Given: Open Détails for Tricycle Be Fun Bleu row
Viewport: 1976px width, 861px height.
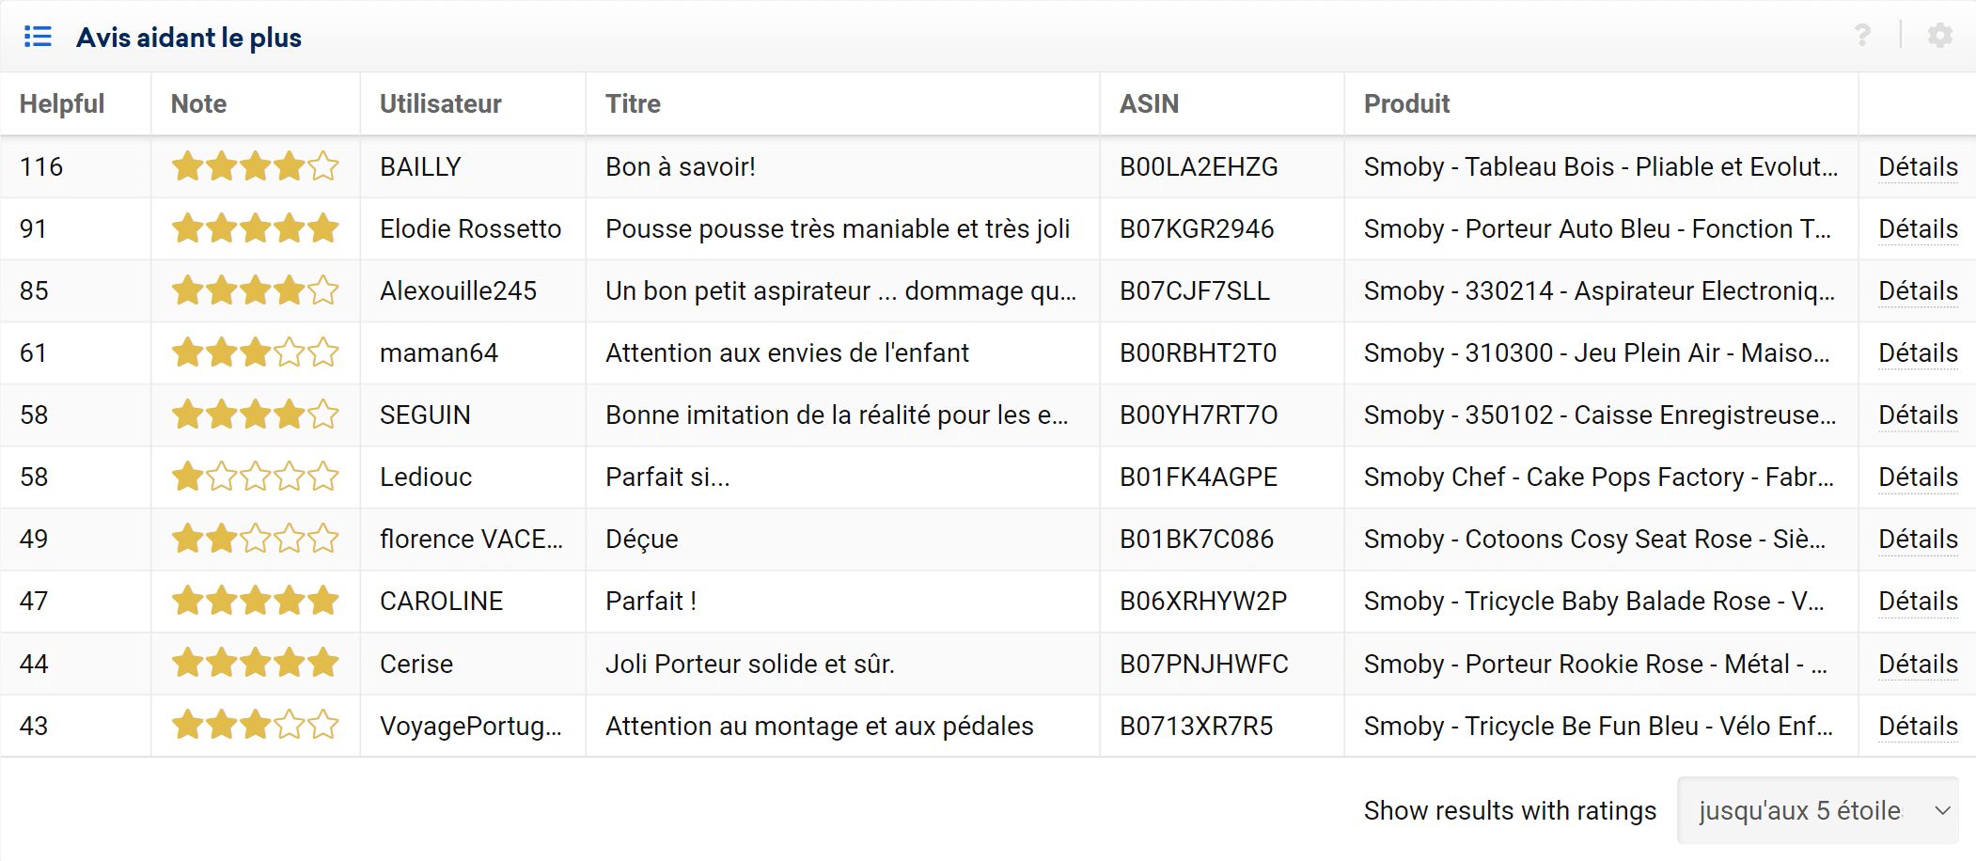Looking at the screenshot, I should 1918,726.
